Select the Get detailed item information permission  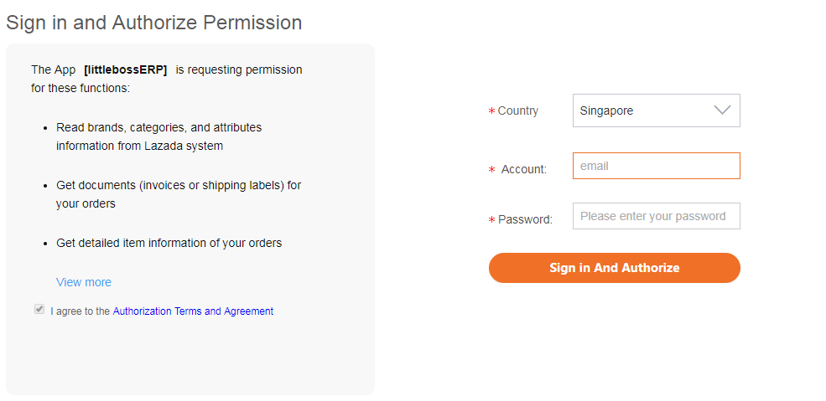(169, 243)
